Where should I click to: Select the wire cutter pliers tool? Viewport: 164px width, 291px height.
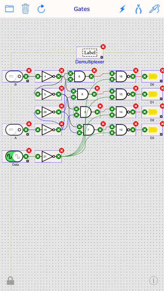pos(138,9)
